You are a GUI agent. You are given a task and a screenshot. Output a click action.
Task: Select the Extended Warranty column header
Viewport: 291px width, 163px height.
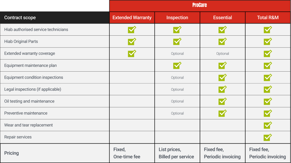(x=132, y=18)
